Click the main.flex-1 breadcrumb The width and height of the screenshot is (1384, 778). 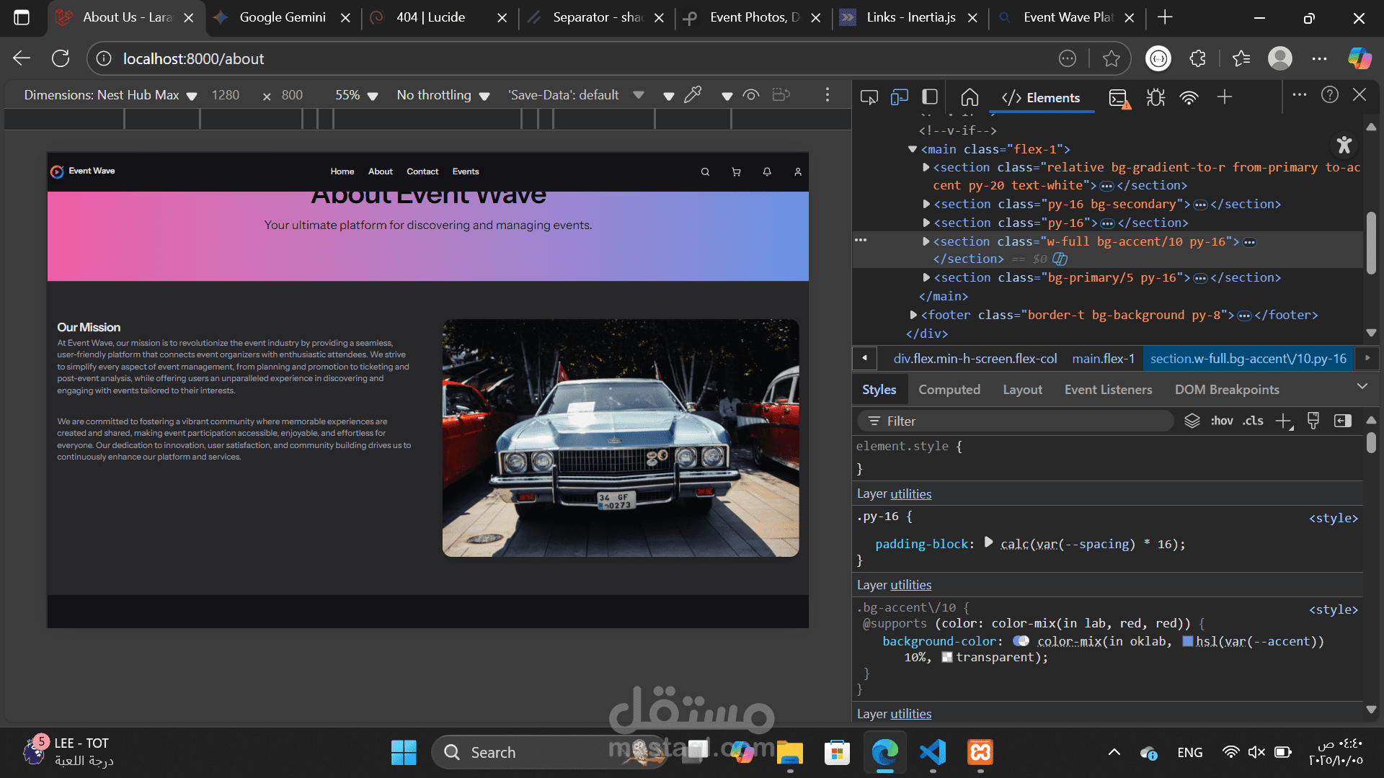(1103, 359)
